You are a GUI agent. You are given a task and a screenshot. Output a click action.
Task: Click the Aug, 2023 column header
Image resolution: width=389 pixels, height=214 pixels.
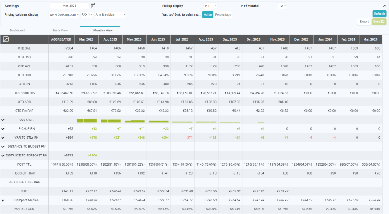click(x=206, y=39)
